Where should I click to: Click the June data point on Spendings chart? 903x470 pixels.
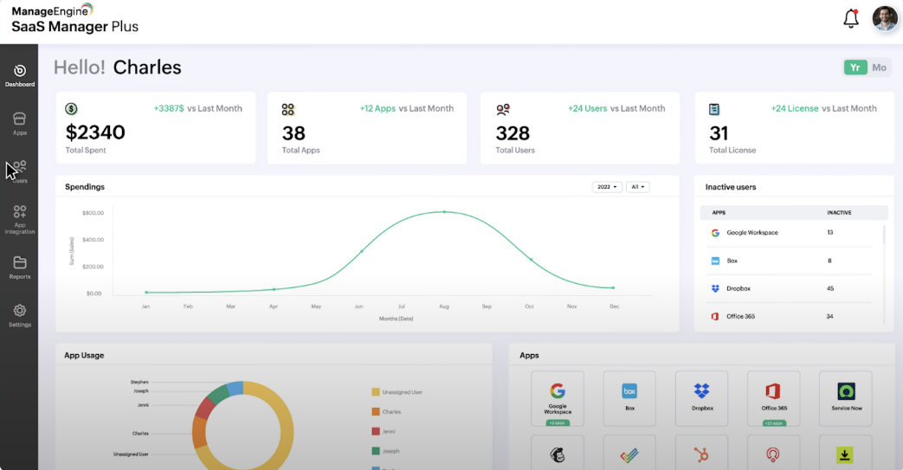pyautogui.click(x=362, y=251)
